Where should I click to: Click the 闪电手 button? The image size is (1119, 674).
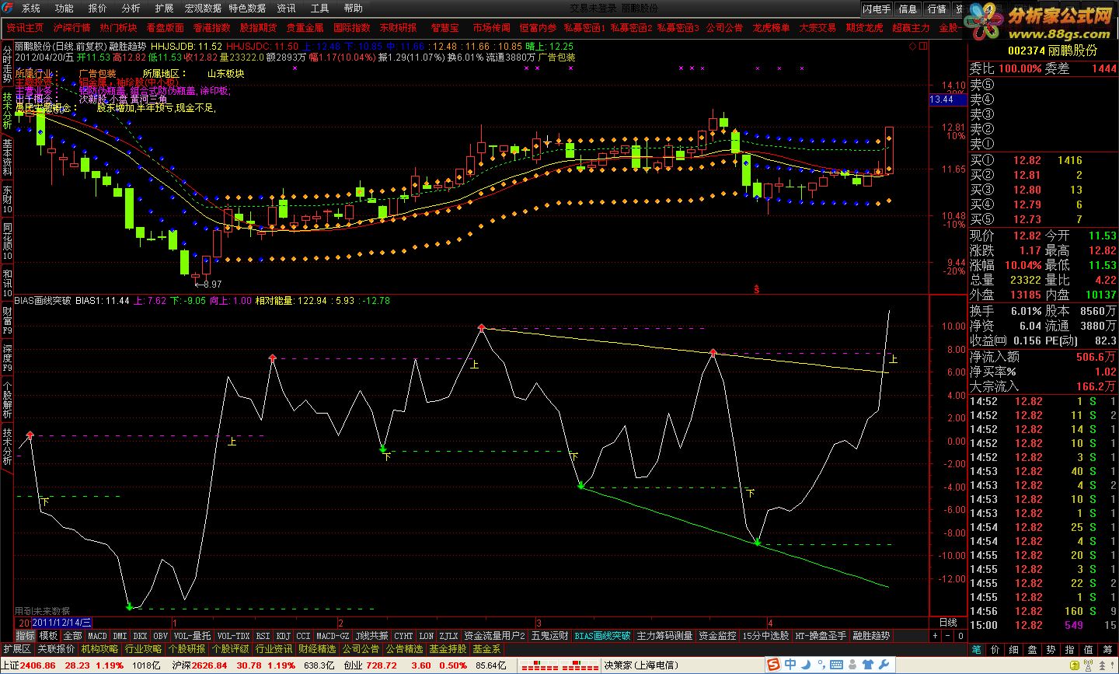877,9
